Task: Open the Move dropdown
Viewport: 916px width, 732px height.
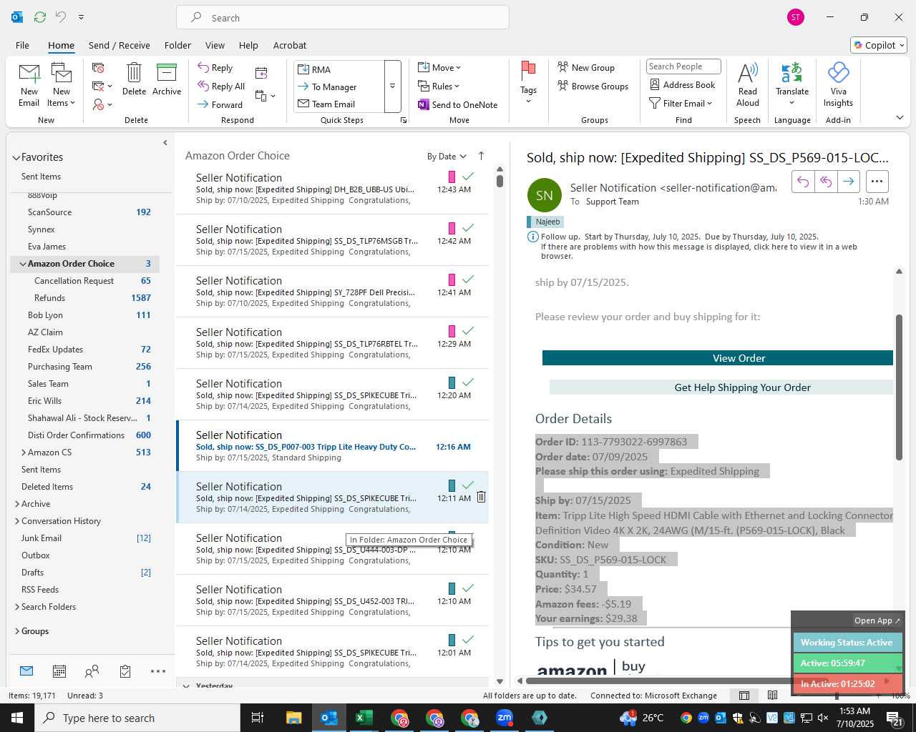Action: tap(439, 67)
